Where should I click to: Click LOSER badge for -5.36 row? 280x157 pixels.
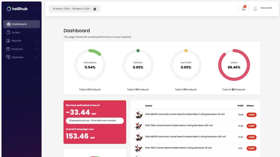click(x=251, y=126)
